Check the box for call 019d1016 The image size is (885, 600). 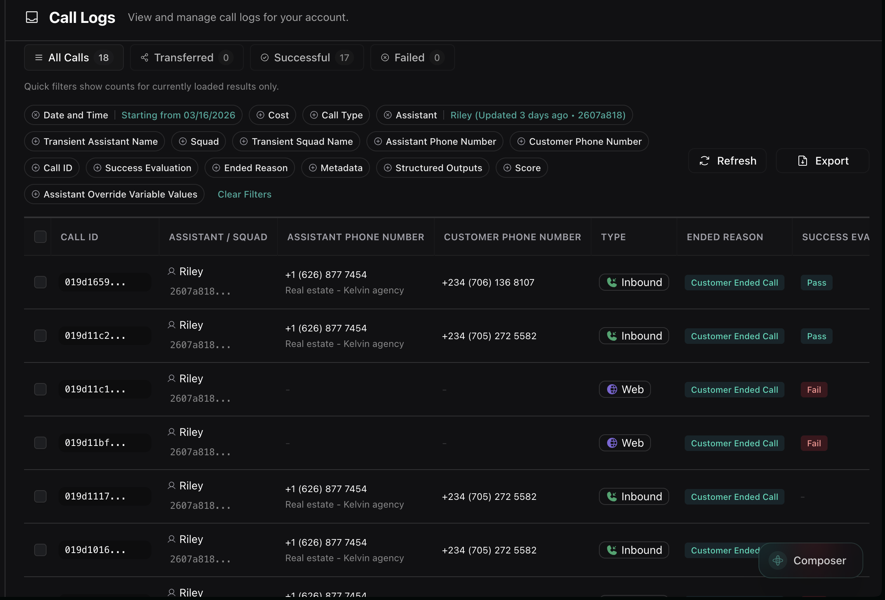coord(40,550)
